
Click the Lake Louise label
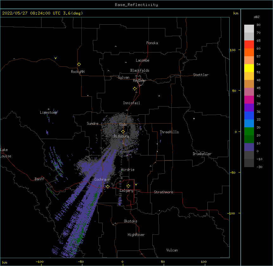click(6, 153)
